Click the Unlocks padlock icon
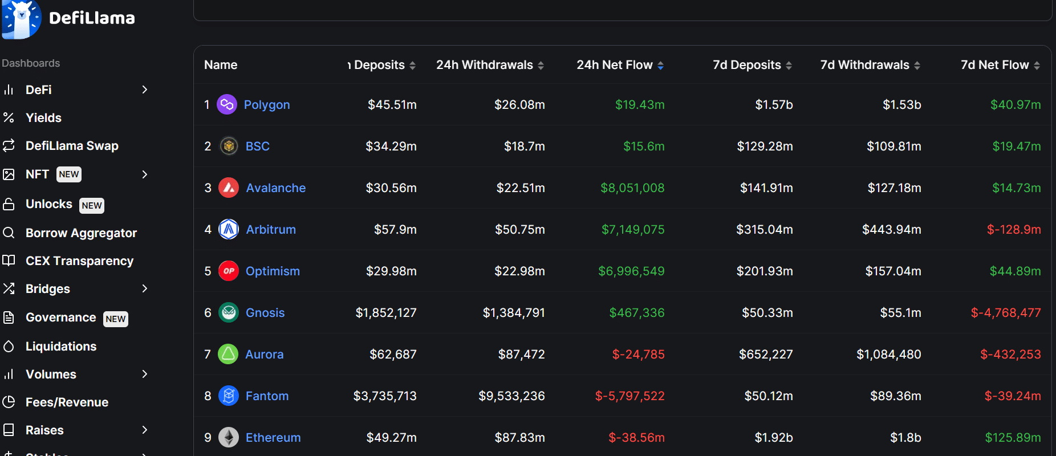The width and height of the screenshot is (1056, 456). point(9,204)
